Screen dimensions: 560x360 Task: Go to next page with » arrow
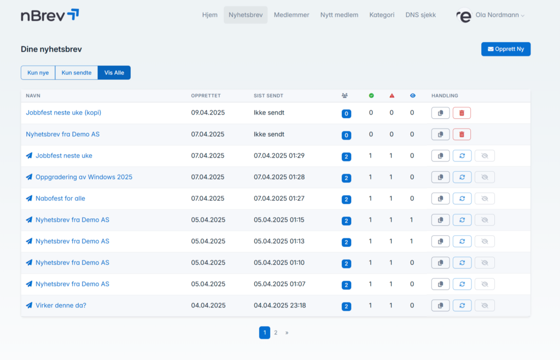(x=287, y=333)
